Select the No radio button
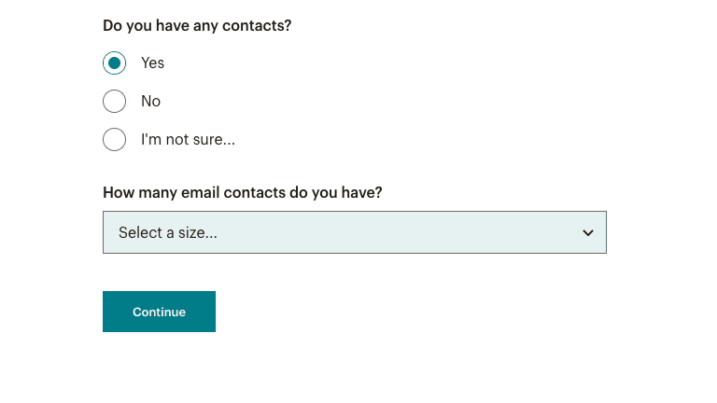Image resolution: width=717 pixels, height=403 pixels. [x=114, y=102]
